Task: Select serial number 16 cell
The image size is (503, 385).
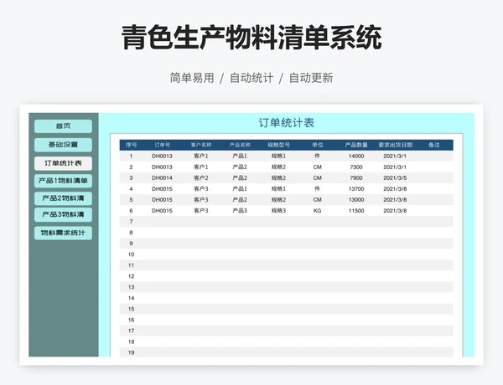Action: (132, 320)
